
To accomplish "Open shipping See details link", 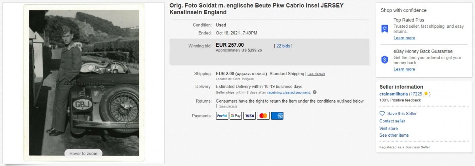I will tap(316, 74).
